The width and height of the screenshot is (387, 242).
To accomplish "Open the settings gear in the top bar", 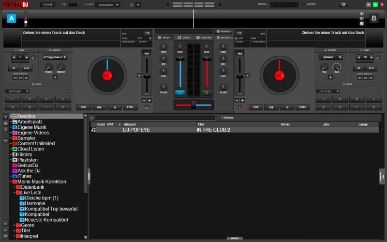I will coord(343,4).
